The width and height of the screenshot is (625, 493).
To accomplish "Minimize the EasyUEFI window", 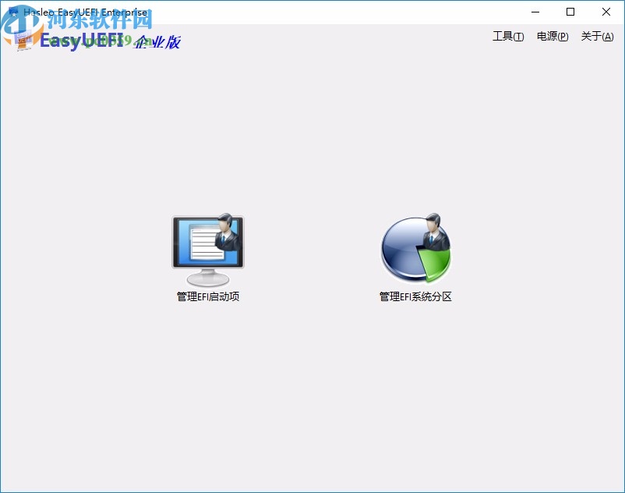I will pos(535,12).
